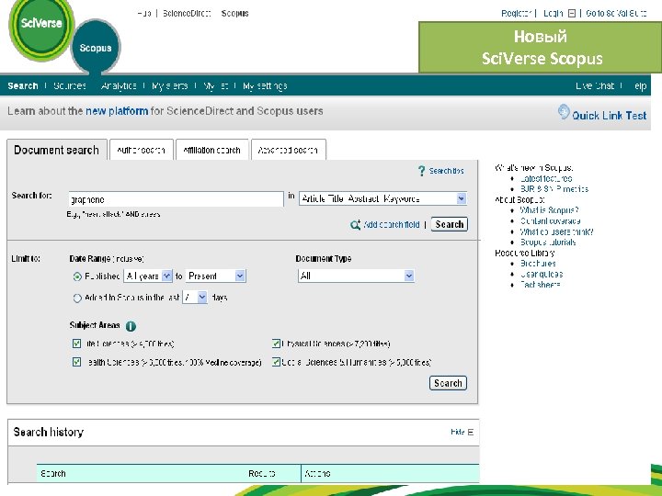Toggle Social Sciences & Humanities checkbox
The width and height of the screenshot is (662, 496).
(x=276, y=362)
